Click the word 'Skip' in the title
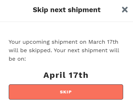 tap(40, 10)
